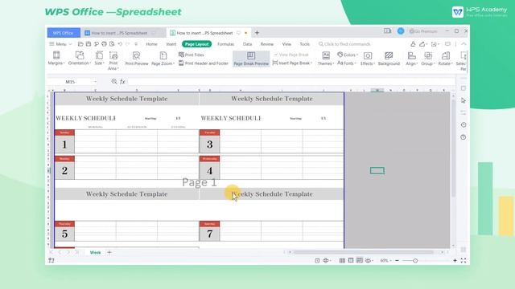This screenshot has width=515, height=289.
Task: Click the zoom slider handle
Action: point(415,261)
